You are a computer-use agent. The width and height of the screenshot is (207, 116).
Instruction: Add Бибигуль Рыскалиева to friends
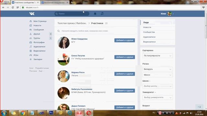tap(125, 91)
